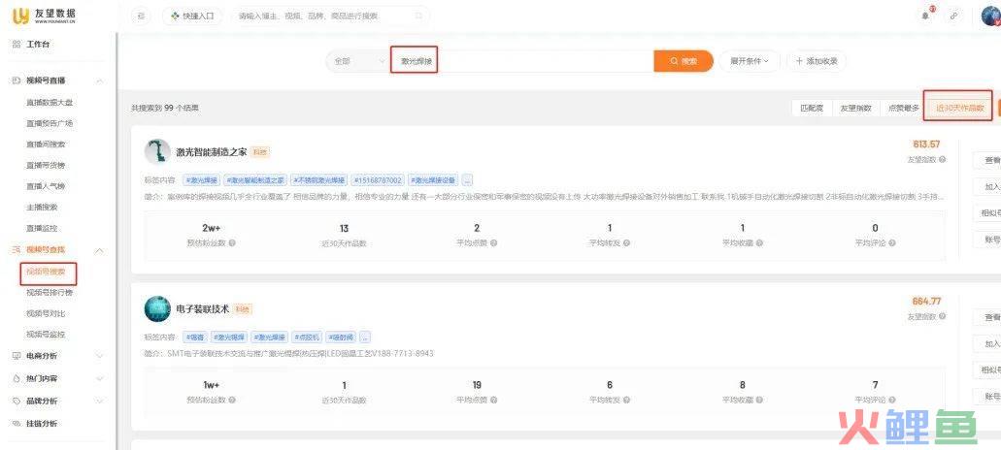Click the 友望数据 logo
The image size is (1001, 450).
(x=44, y=16)
